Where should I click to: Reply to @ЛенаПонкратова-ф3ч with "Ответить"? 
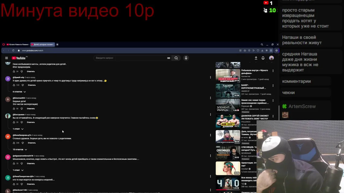coord(31,184)
